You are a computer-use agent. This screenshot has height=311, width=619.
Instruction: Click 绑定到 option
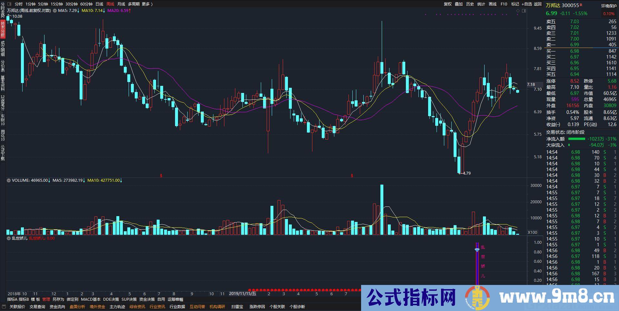(73, 299)
